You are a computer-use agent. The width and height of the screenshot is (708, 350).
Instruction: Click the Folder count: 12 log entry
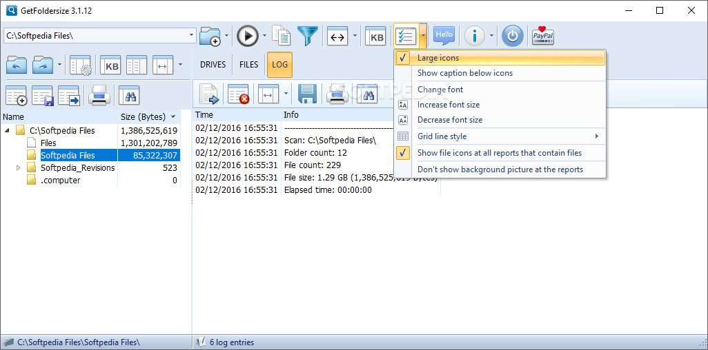tap(315, 152)
